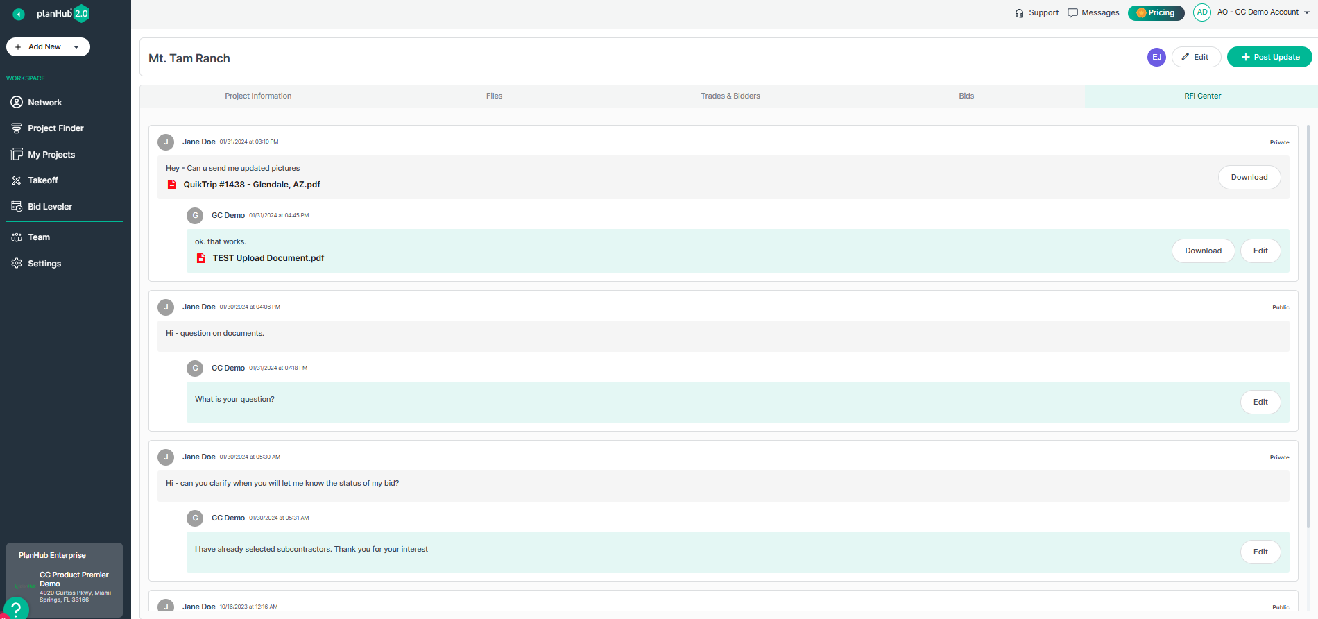This screenshot has width=1318, height=619.
Task: Edit the 'ok. that works.' reply
Action: 1260,251
